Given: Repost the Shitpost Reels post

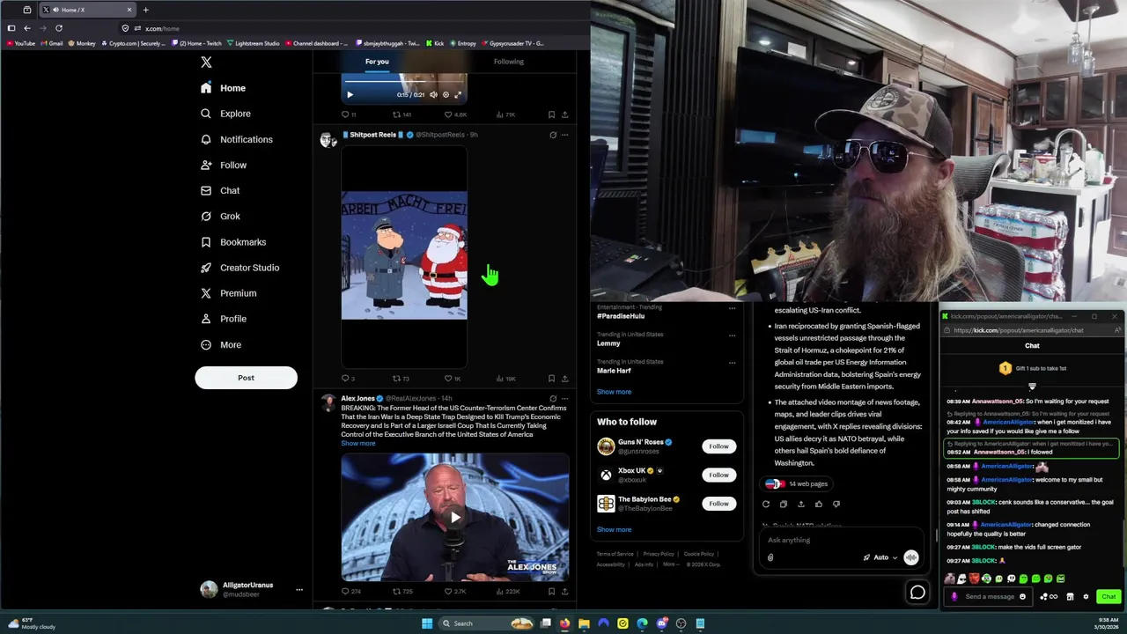Looking at the screenshot, I should pyautogui.click(x=401, y=379).
